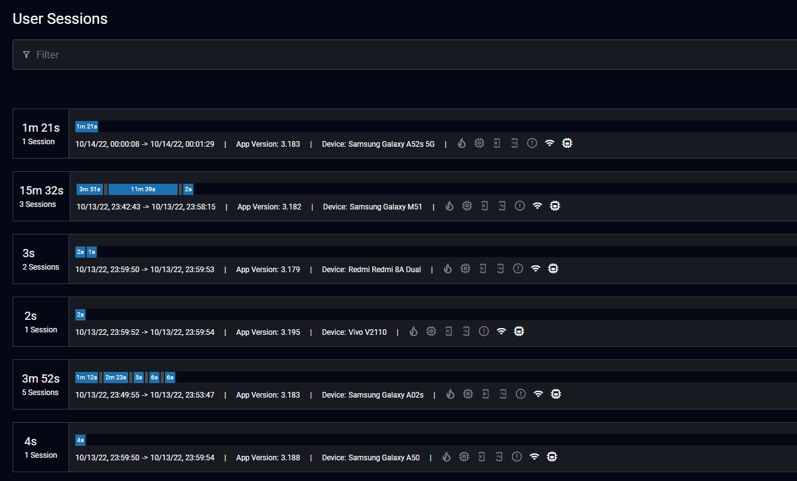
Task: Select the CPU chip icon in Galaxy M51 row
Action: pyautogui.click(x=467, y=206)
